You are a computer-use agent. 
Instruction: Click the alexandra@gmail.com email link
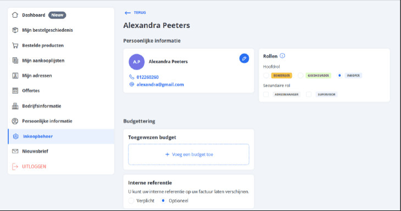tap(160, 84)
